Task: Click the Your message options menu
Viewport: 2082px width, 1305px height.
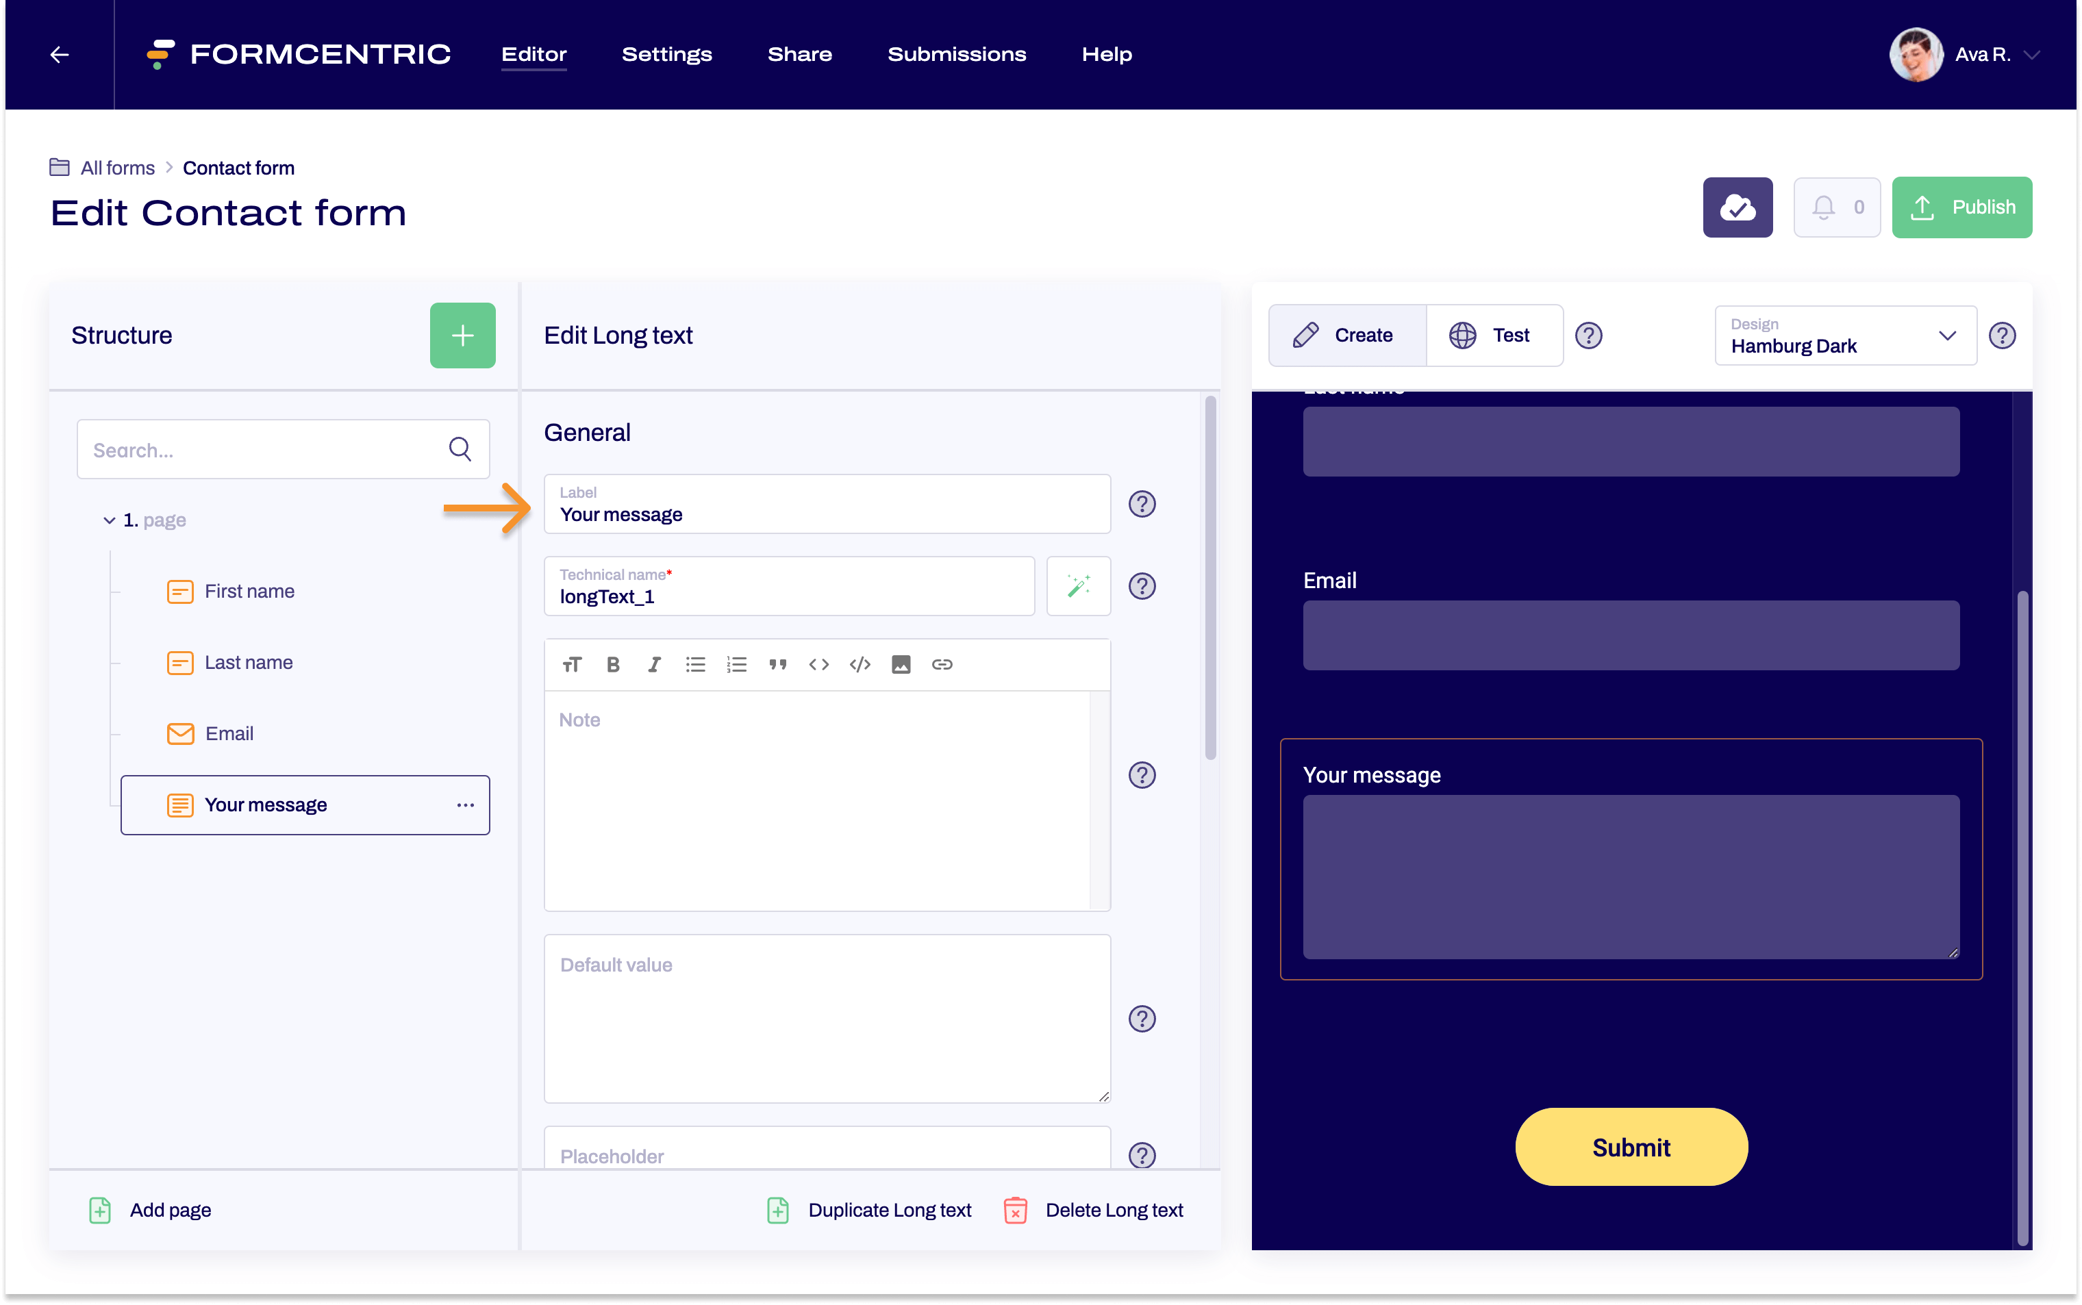Action: [466, 803]
